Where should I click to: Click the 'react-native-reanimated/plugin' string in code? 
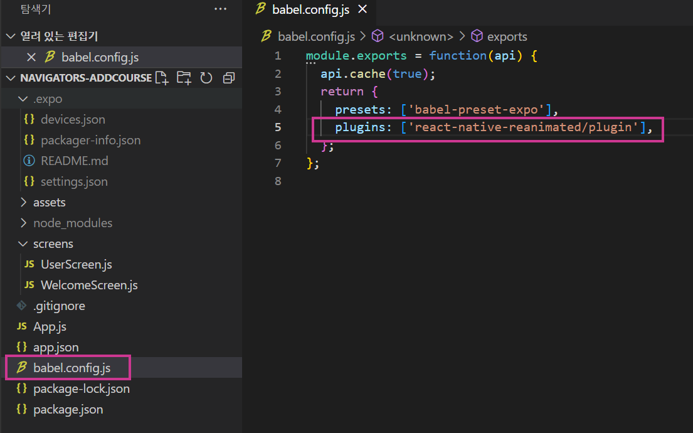tap(523, 127)
